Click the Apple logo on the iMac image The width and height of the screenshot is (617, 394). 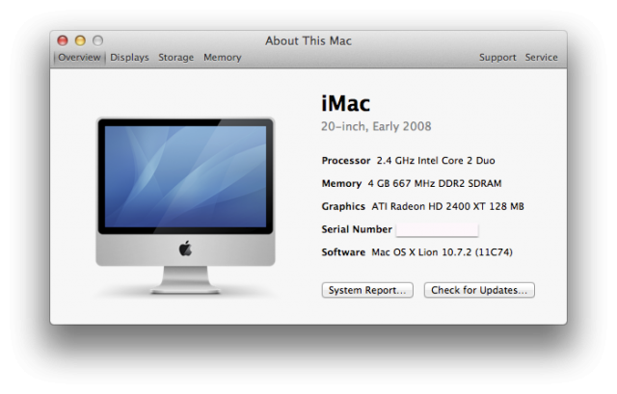[185, 249]
